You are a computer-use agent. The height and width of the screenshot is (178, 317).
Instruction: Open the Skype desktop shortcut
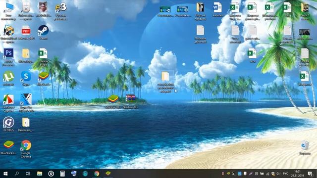[x=26, y=77]
